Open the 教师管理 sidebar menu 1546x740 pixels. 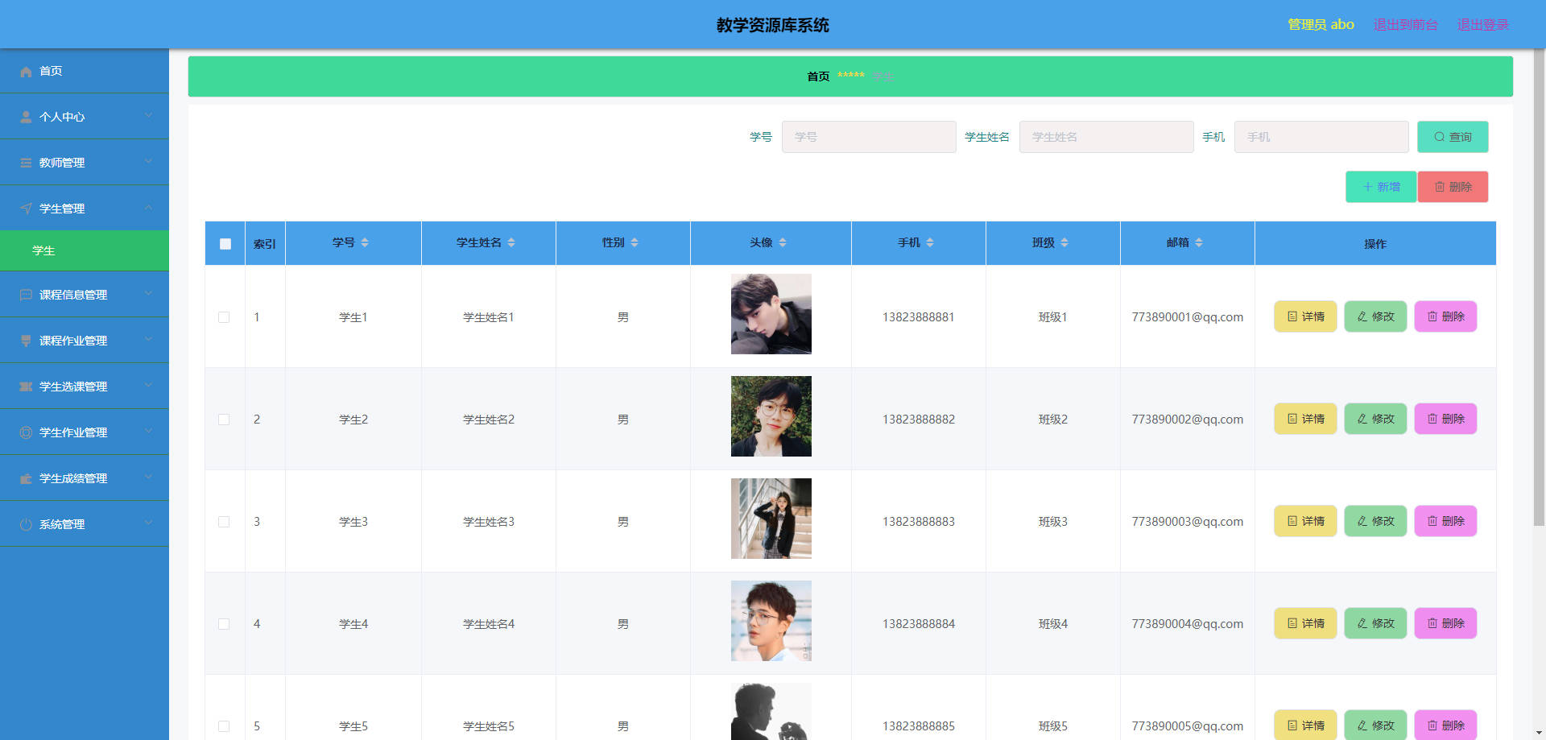point(85,163)
